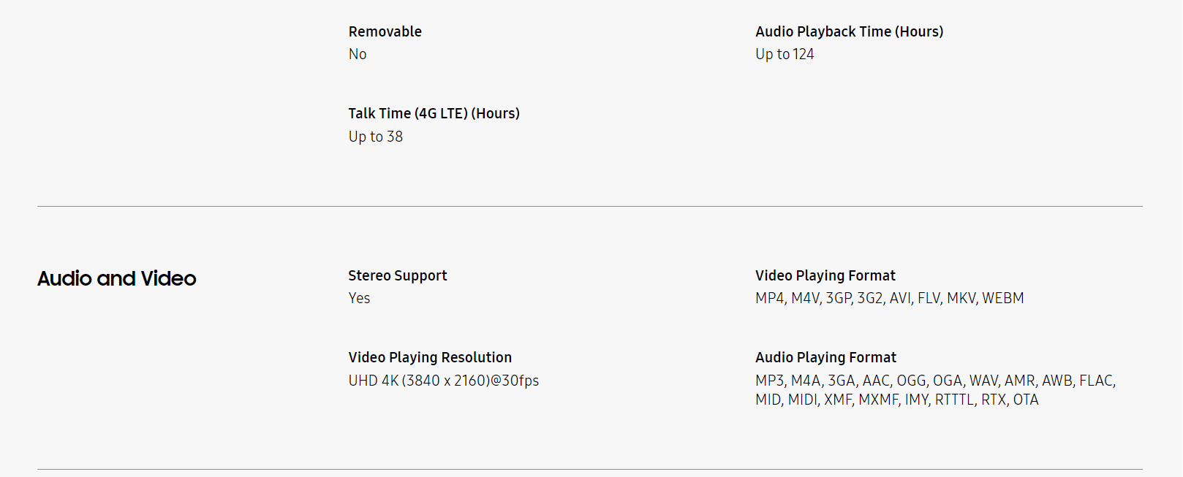Select the 'Up to 124' value

tap(785, 54)
